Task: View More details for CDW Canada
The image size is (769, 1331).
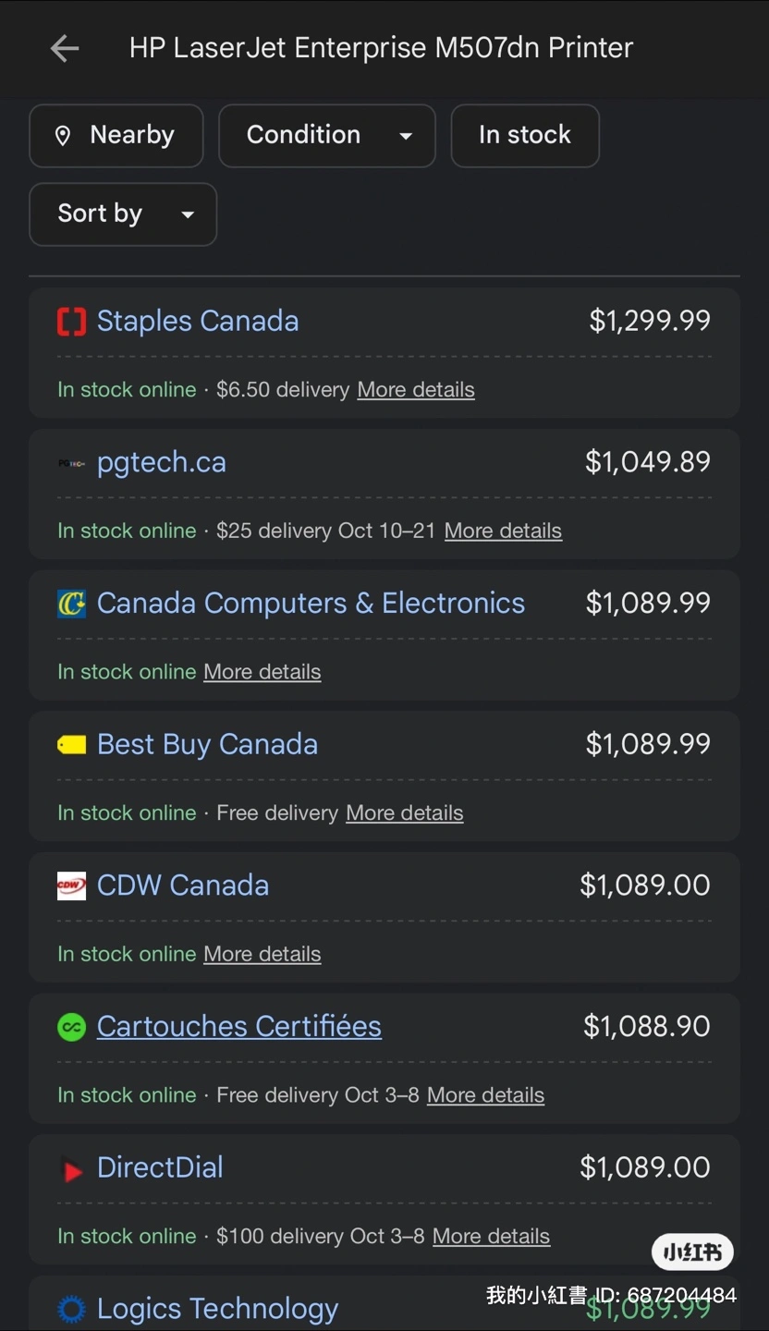Action: click(x=262, y=954)
